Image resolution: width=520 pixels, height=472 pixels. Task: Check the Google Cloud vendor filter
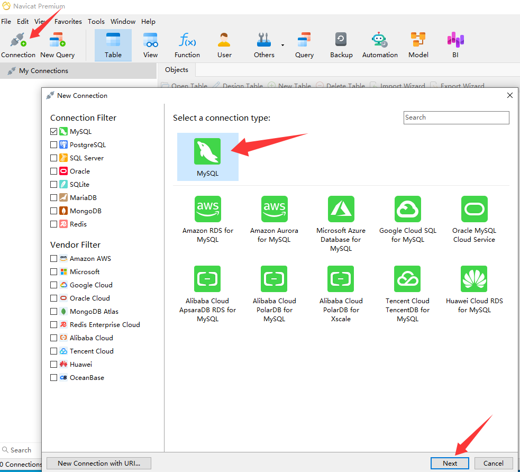point(54,285)
